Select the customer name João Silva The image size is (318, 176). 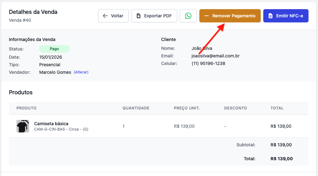pyautogui.click(x=202, y=48)
